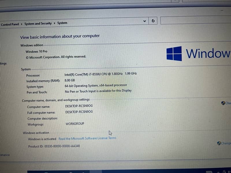The width and height of the screenshot is (231, 173).
Task: Select the System breadcrumb item
Action: [62, 23]
